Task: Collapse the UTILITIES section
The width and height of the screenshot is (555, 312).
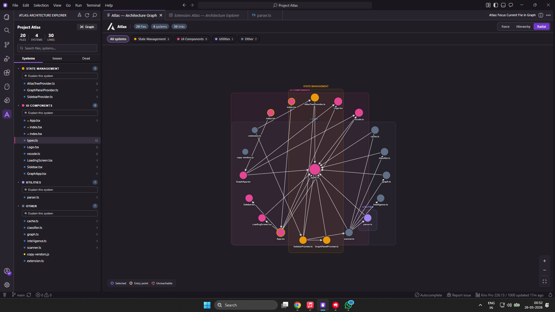Action: (18, 182)
